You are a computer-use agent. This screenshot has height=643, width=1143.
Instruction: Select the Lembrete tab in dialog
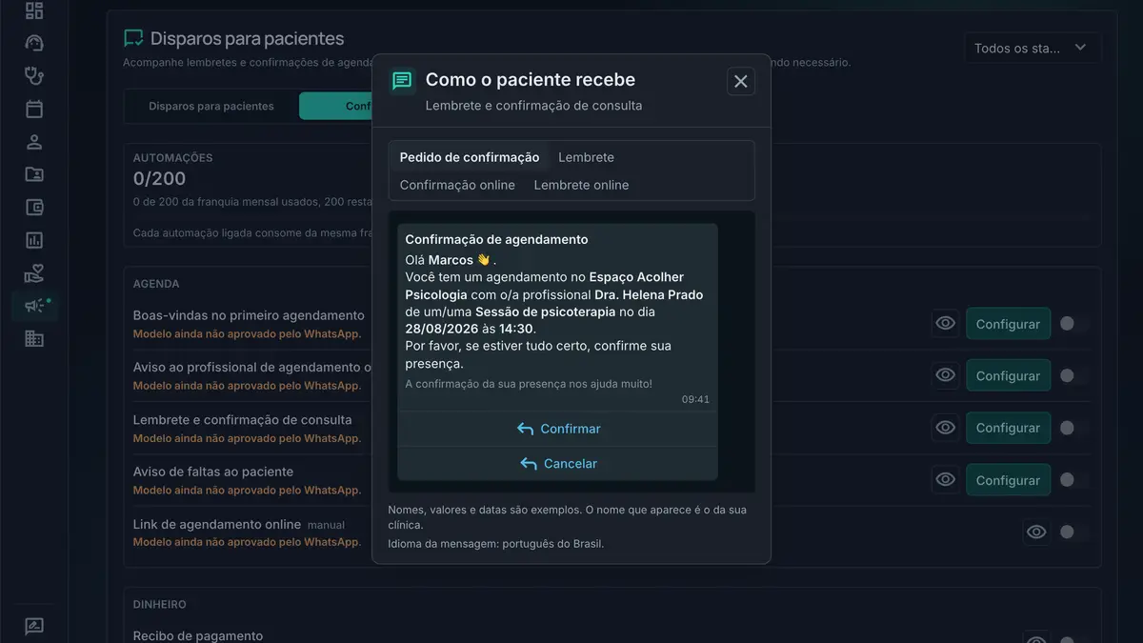pos(586,157)
